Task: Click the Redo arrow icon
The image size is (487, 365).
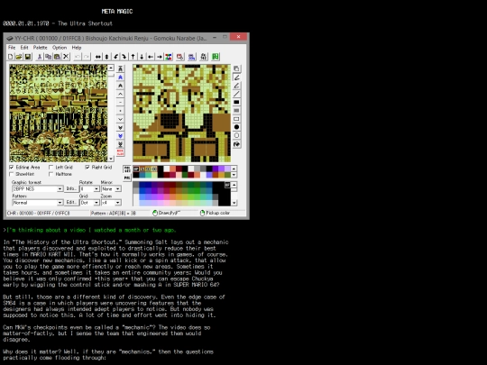Action: point(86,57)
